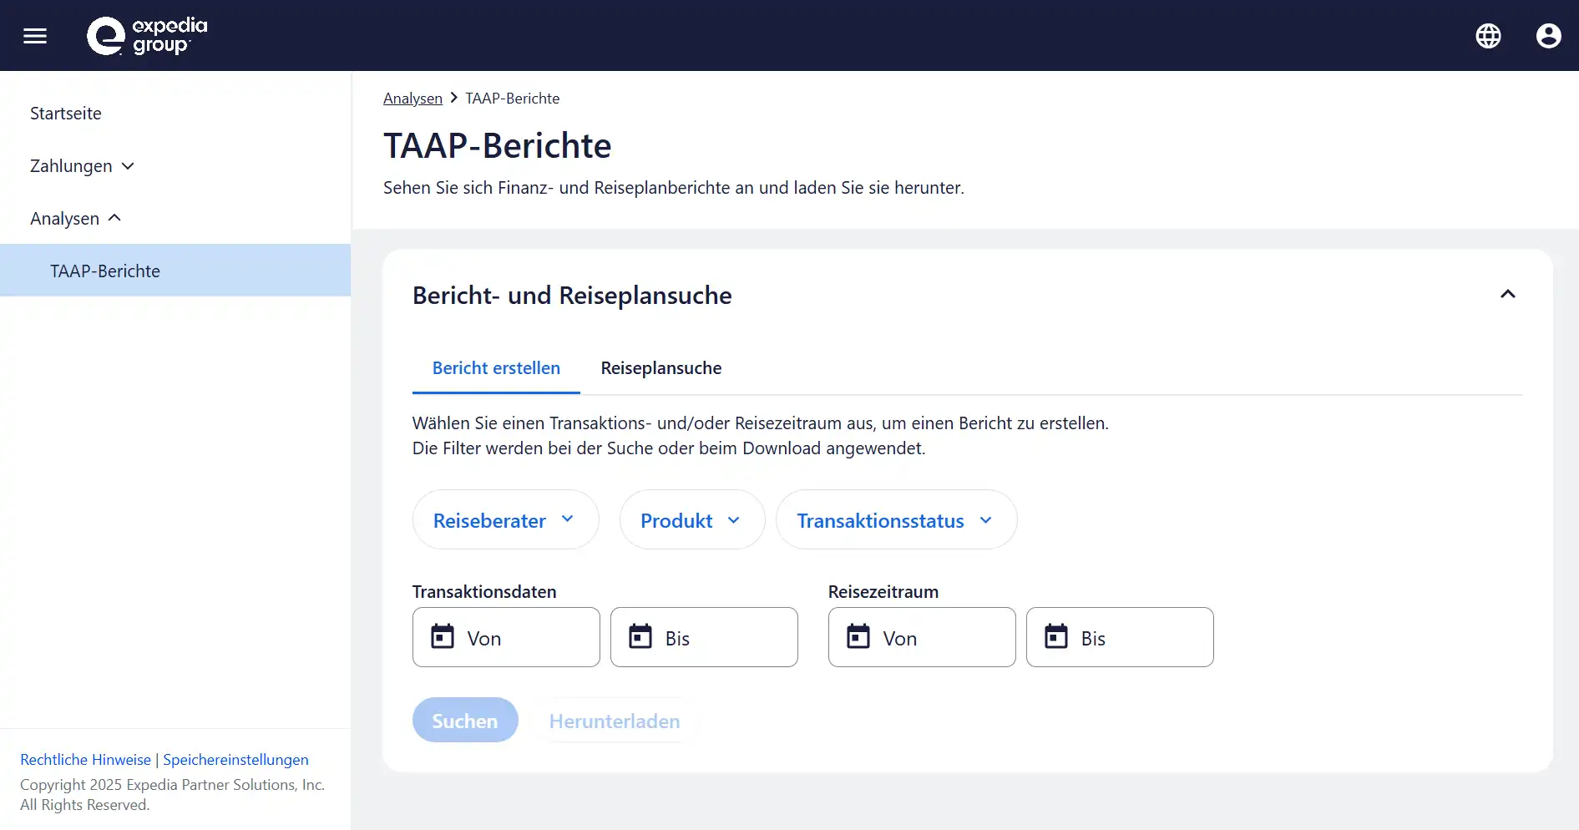This screenshot has height=830, width=1579.
Task: Collapse the Bericht- und Reiseplansuche panel
Action: [1507, 295]
